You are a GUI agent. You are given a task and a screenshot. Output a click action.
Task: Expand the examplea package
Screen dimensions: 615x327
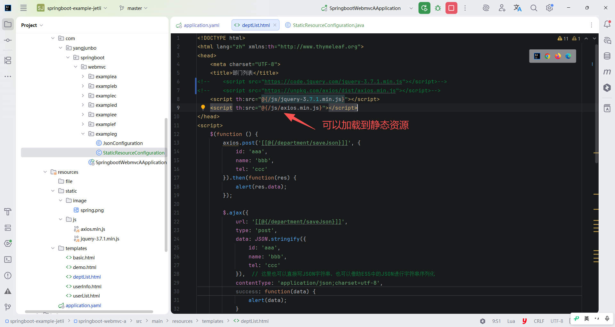click(x=83, y=76)
